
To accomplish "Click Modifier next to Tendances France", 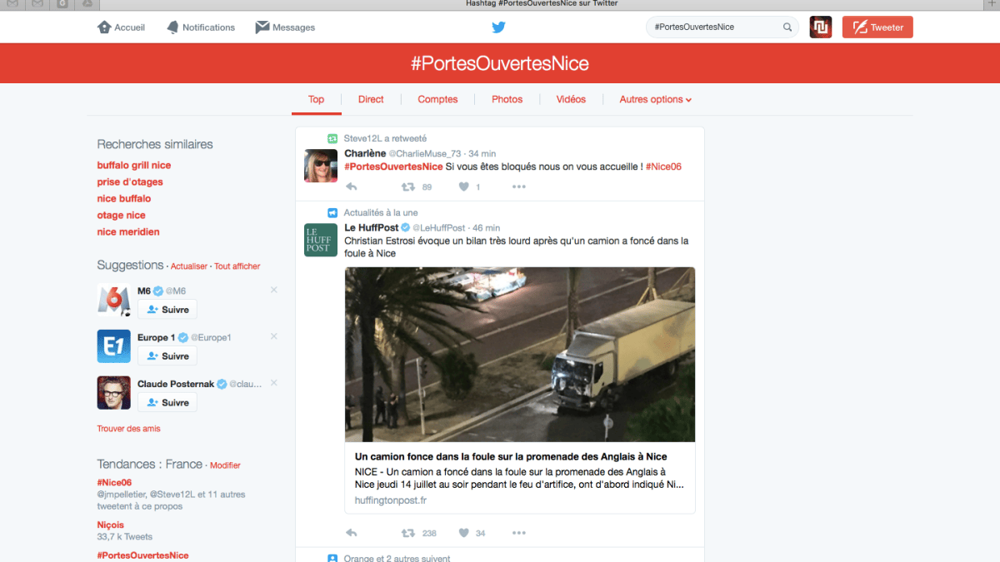I will tap(225, 465).
